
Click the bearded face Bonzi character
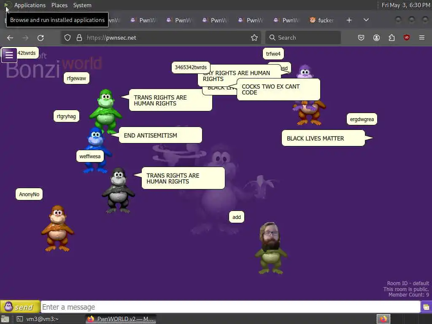tap(271, 248)
